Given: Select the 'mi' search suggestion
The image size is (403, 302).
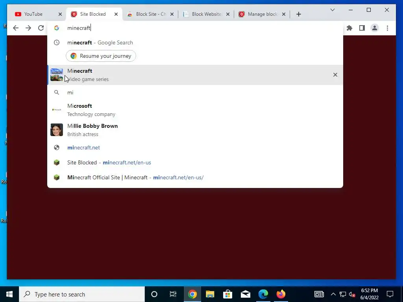Looking at the screenshot, I should pos(195,92).
